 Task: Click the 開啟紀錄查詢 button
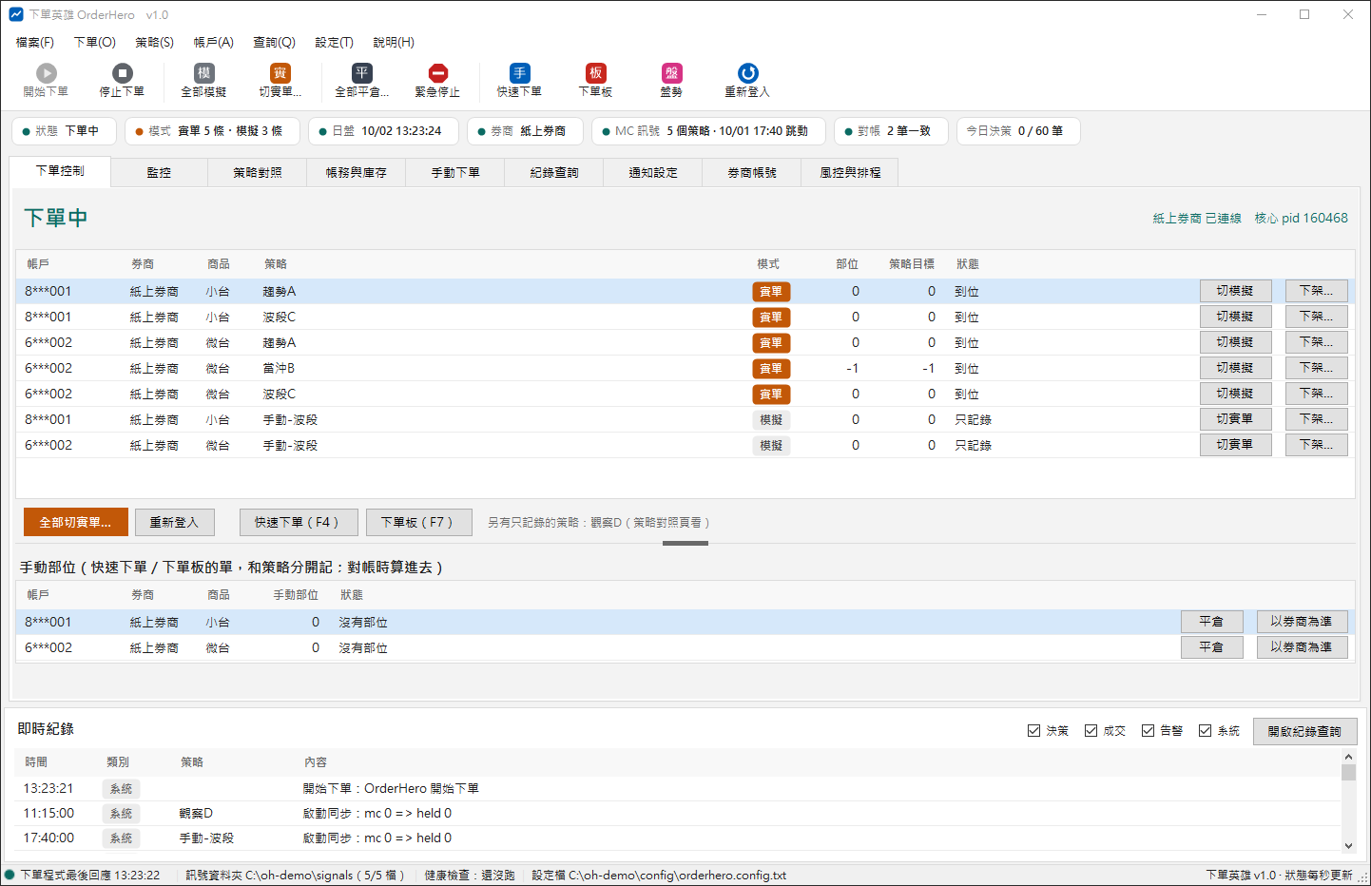point(1304,731)
